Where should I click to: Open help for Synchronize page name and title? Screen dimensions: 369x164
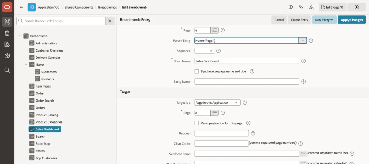(252, 71)
